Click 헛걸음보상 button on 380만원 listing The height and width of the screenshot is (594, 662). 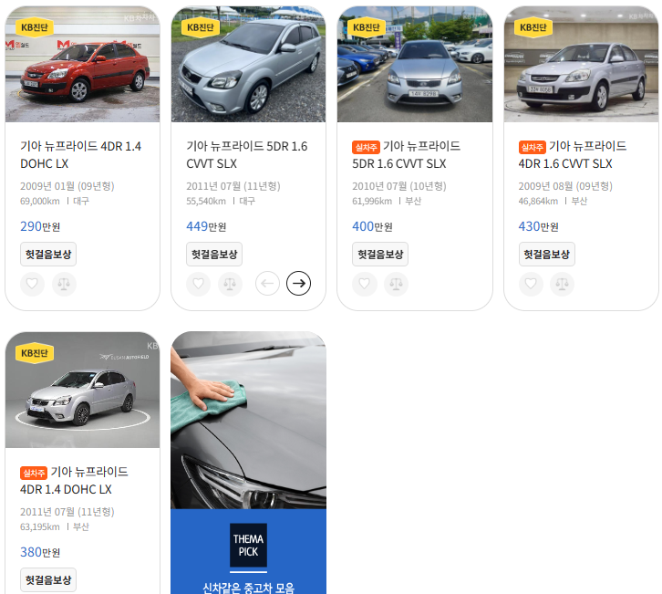pyautogui.click(x=48, y=580)
